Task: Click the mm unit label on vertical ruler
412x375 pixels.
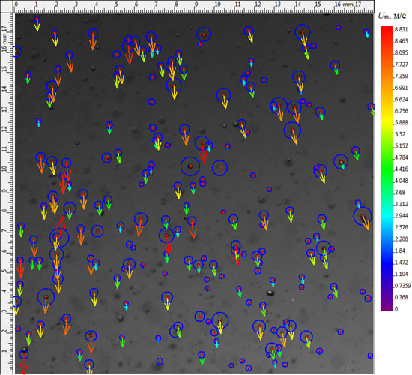Action: tap(4, 39)
